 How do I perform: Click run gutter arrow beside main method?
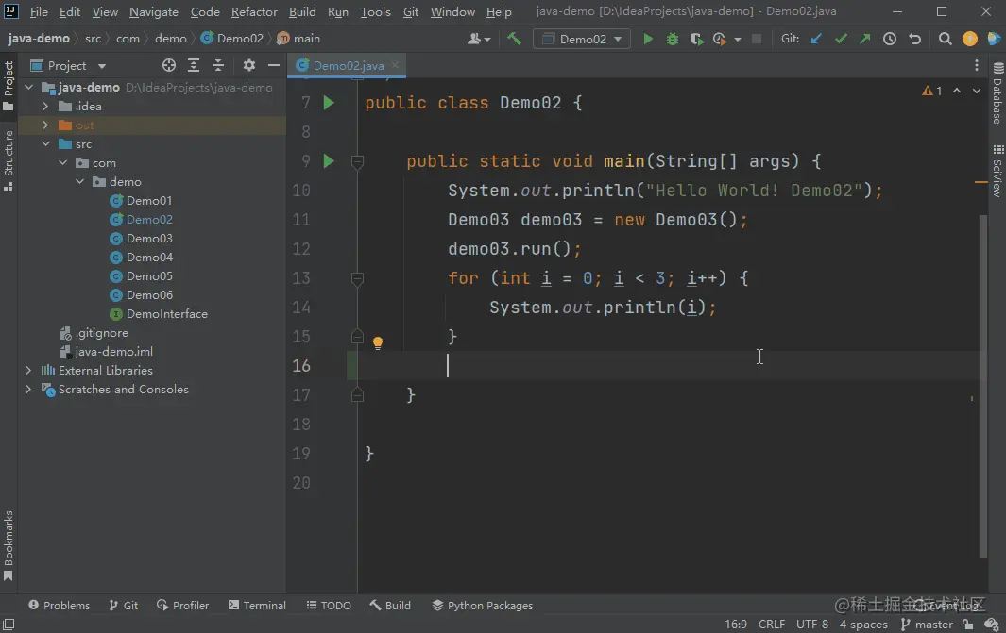coord(329,161)
